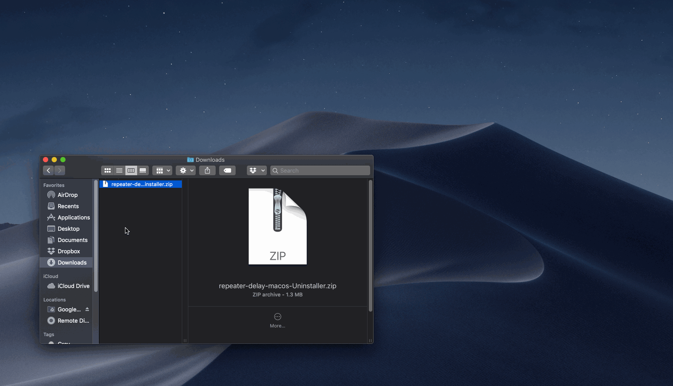Image resolution: width=673 pixels, height=386 pixels.
Task: Zoom the Finder window using the green button
Action: pyautogui.click(x=63, y=160)
